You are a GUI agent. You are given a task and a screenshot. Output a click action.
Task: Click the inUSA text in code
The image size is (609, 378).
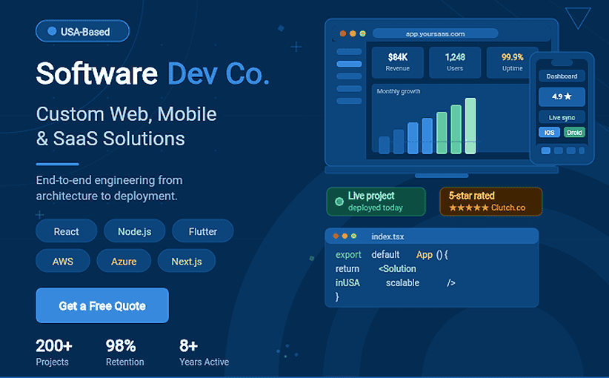tap(347, 283)
